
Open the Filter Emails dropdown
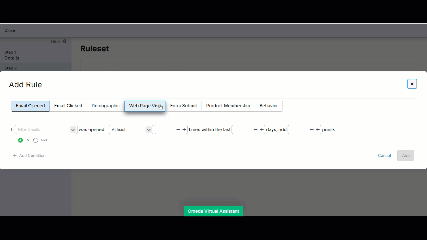[46, 130]
